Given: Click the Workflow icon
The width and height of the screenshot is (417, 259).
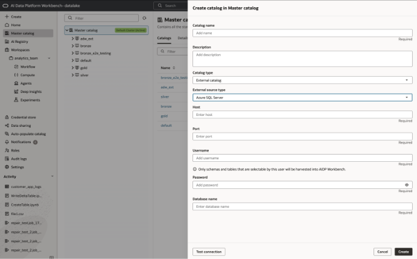Looking at the screenshot, I should (x=16, y=66).
